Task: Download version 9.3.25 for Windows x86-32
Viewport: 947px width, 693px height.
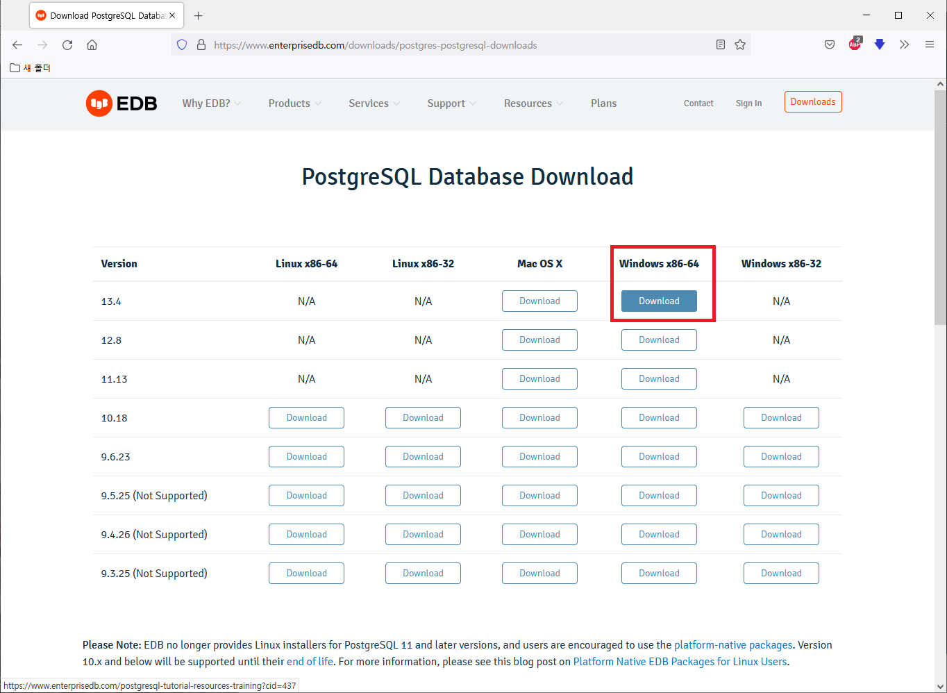Action: (x=781, y=574)
